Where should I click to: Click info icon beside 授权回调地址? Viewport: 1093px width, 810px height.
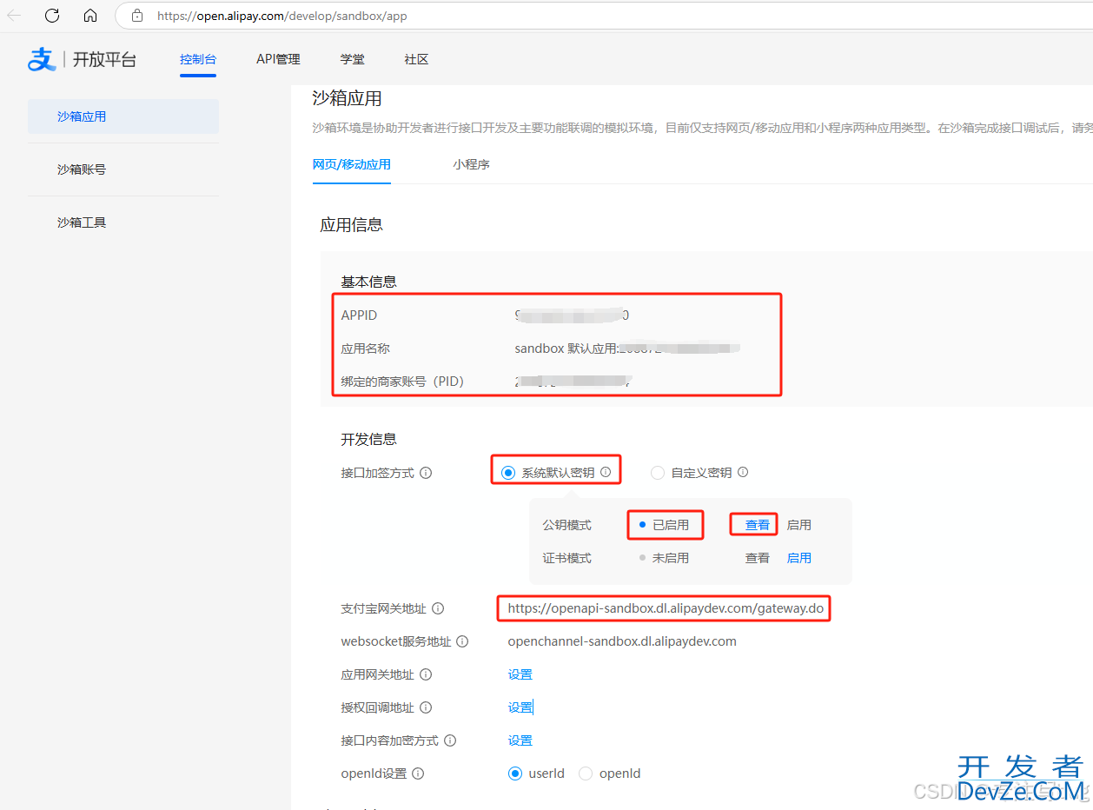pyautogui.click(x=426, y=707)
